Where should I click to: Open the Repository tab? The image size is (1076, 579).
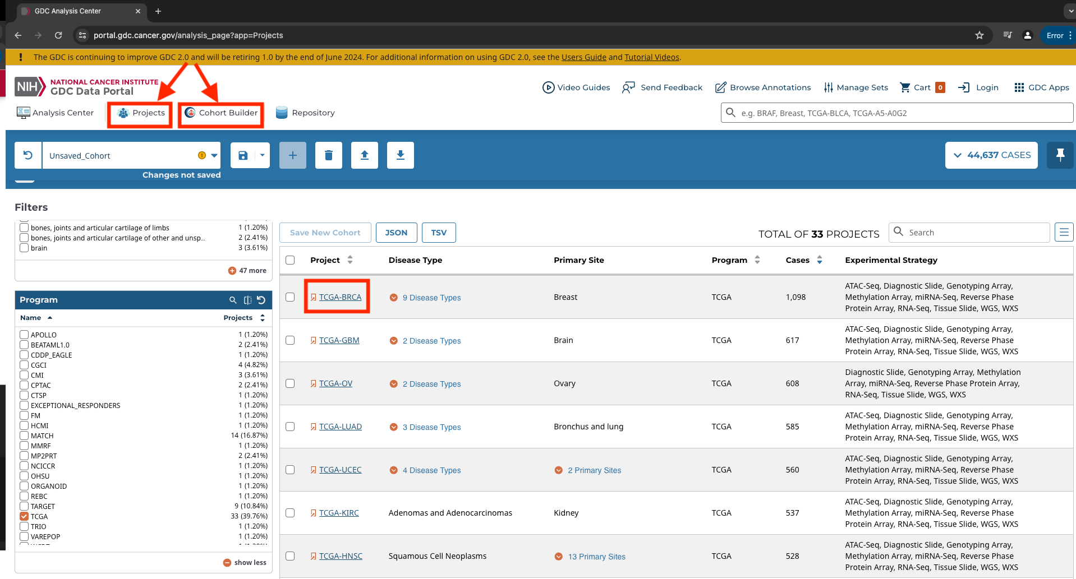pyautogui.click(x=306, y=113)
